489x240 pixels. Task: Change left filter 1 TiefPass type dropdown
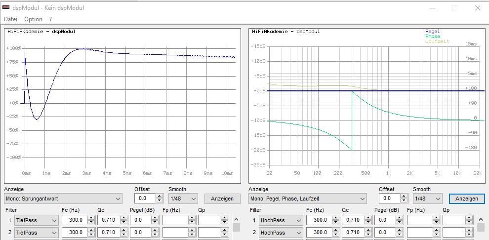coord(36,220)
